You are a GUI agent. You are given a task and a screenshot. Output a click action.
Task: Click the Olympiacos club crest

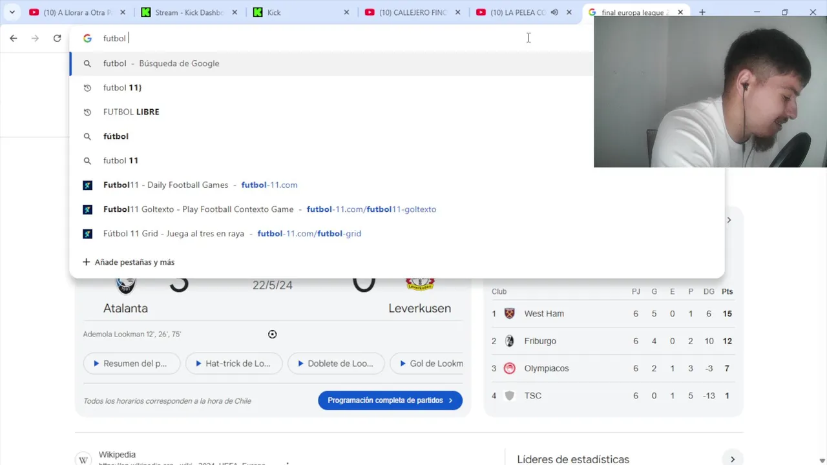pos(510,368)
